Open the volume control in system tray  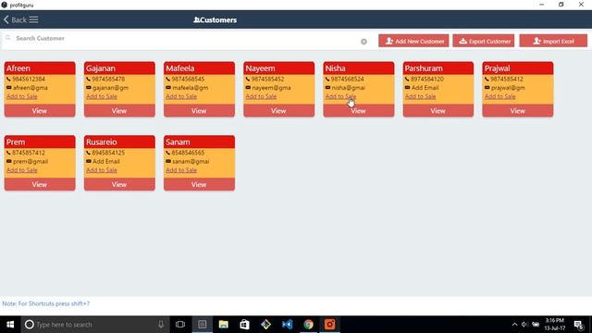coord(524,325)
